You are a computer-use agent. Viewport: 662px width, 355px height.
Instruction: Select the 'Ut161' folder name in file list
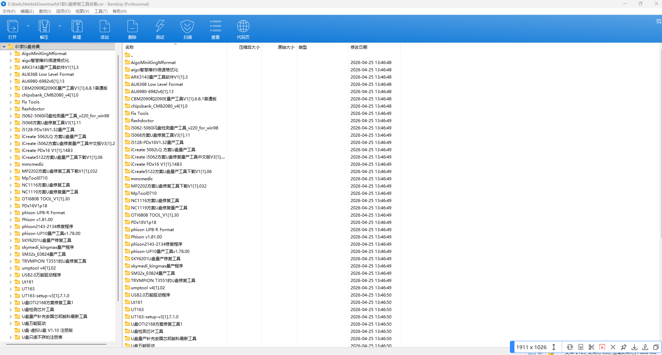136,302
